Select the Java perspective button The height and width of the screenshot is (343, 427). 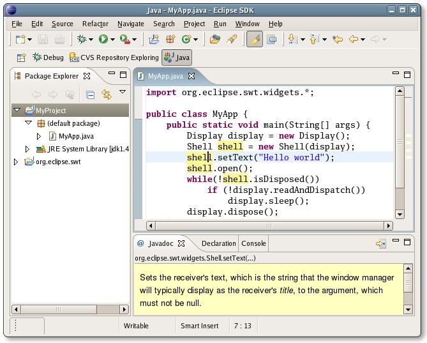(x=177, y=57)
